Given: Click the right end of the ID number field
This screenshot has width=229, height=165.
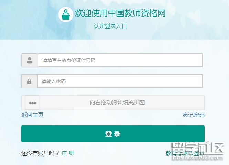Looking at the screenshot, I should (197, 60).
